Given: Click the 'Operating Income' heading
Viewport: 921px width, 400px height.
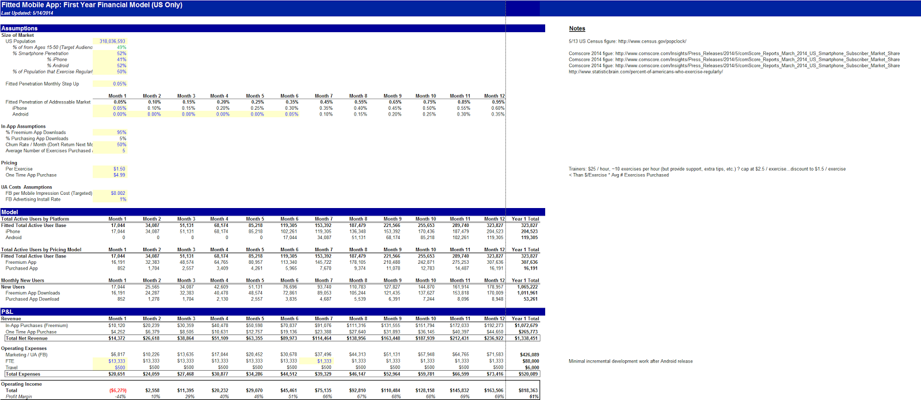Looking at the screenshot, I should (21, 384).
